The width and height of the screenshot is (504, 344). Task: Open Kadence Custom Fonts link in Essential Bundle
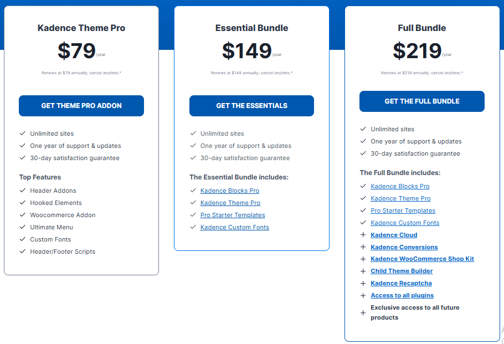(x=235, y=227)
